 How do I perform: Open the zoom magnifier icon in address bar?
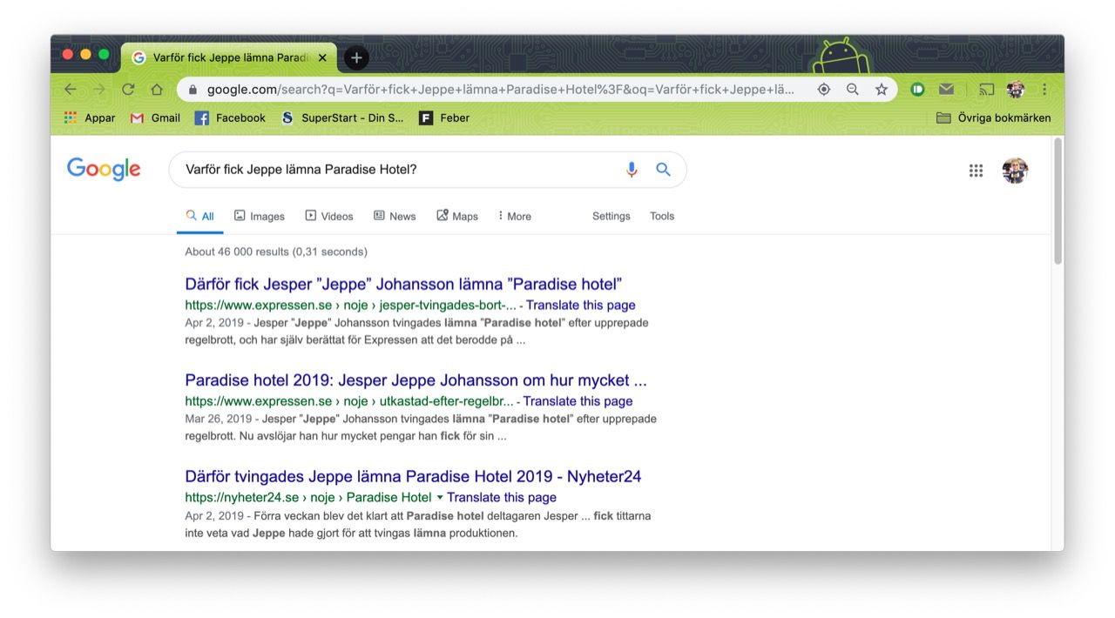point(853,89)
